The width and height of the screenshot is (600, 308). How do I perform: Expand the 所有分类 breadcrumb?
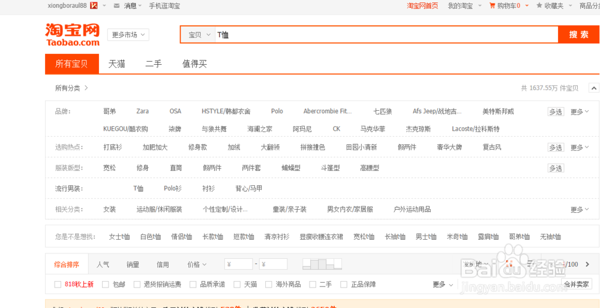tap(71, 88)
